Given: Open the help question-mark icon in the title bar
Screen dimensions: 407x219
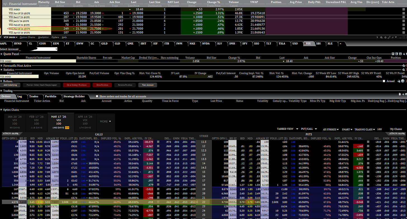Looking at the screenshot, I should point(377,37).
